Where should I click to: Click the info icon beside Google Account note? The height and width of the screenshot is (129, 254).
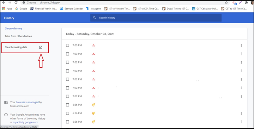(x=6, y=115)
